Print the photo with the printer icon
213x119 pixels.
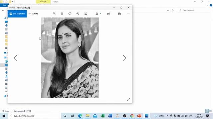point(119,14)
